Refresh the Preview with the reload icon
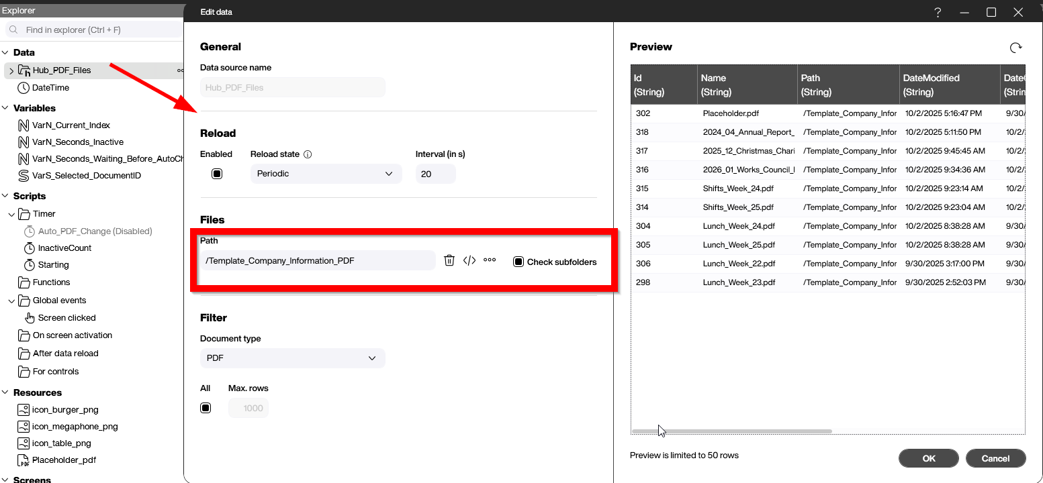 1015,47
